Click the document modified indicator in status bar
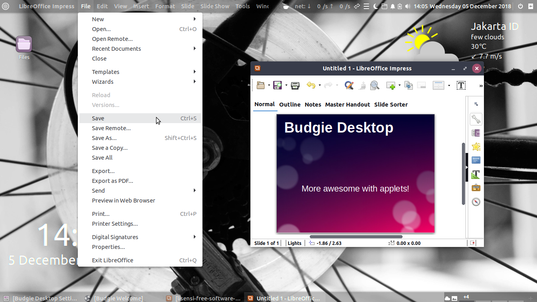 (473, 243)
